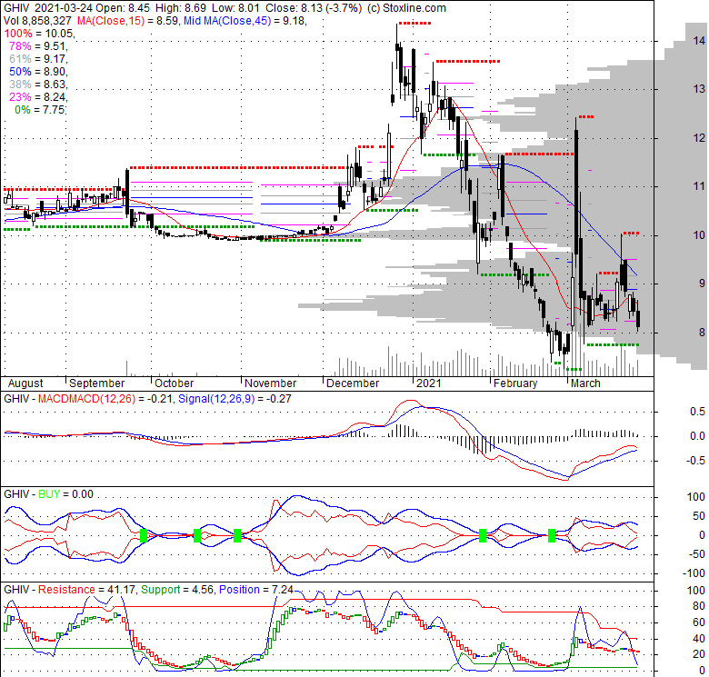Image resolution: width=709 pixels, height=677 pixels.
Task: Click the price axis value 13
Action: pyautogui.click(x=699, y=88)
